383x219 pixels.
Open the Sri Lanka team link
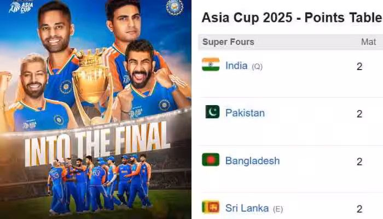click(247, 208)
